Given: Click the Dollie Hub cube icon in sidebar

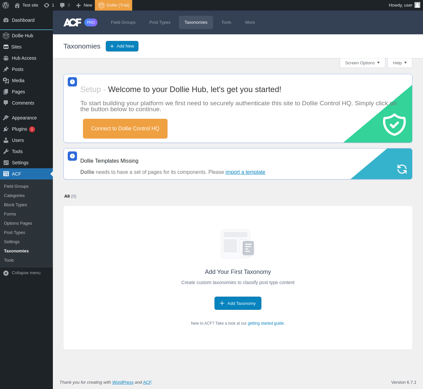Looking at the screenshot, I should coord(6,36).
